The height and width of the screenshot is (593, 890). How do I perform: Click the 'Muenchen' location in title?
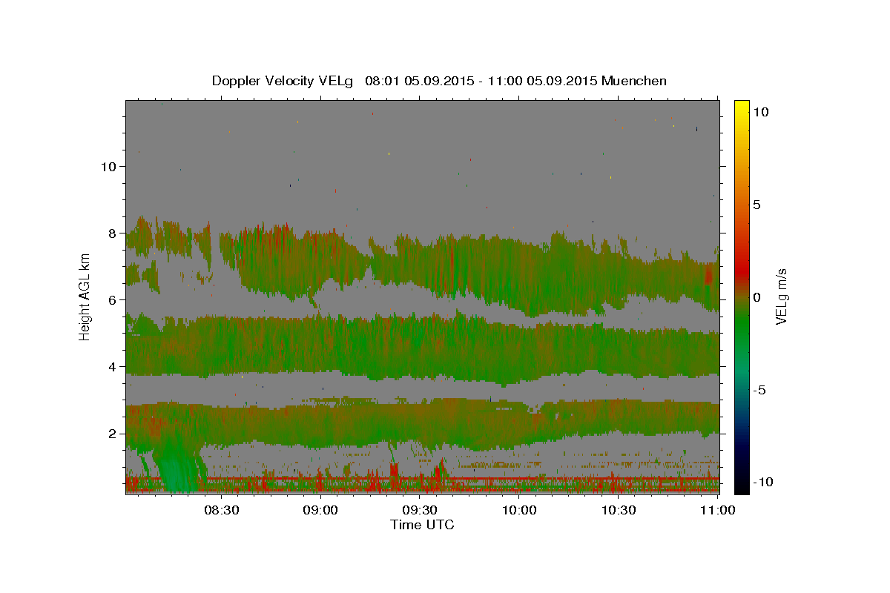[635, 81]
